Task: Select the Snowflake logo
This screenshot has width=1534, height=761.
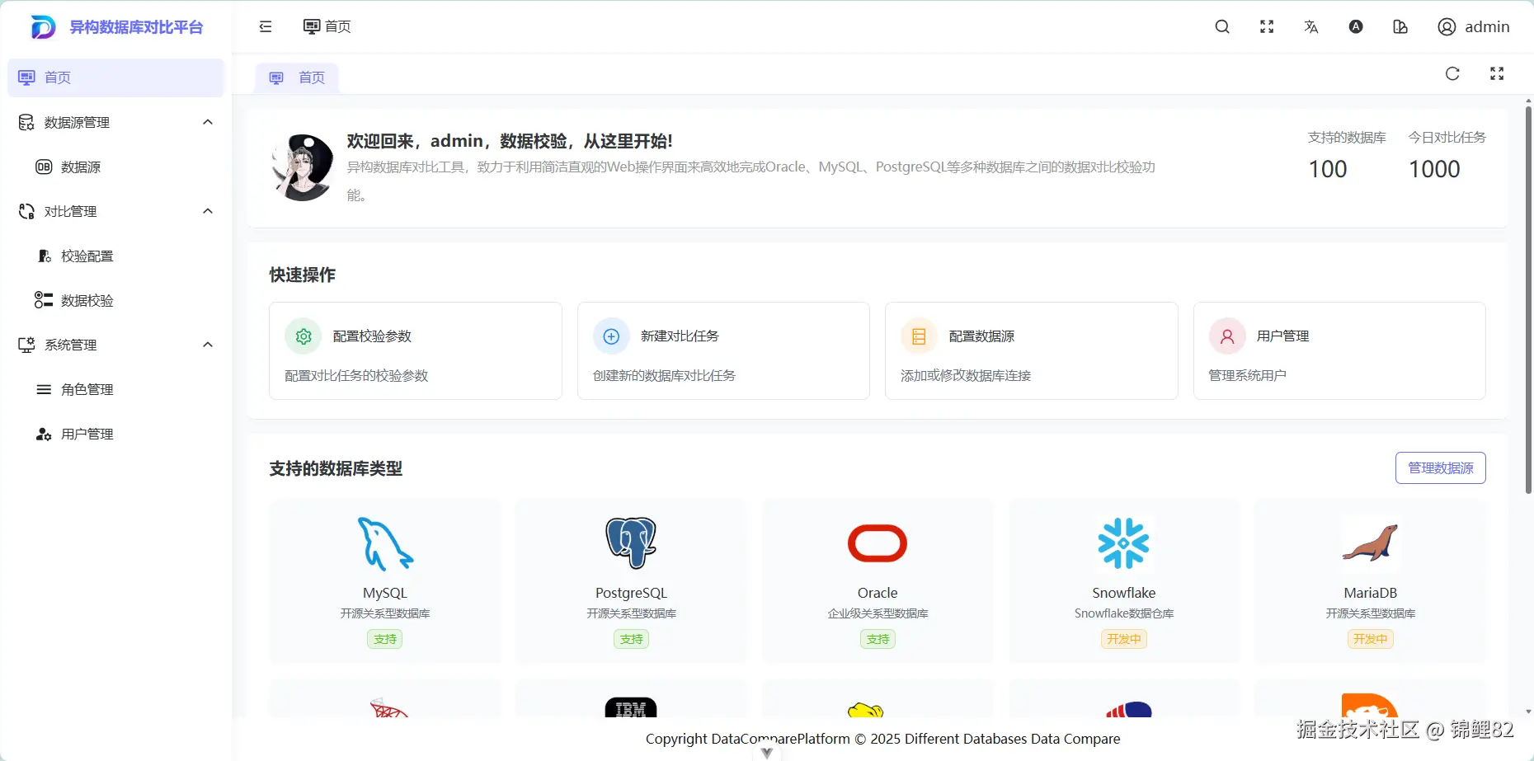Action: [1123, 544]
